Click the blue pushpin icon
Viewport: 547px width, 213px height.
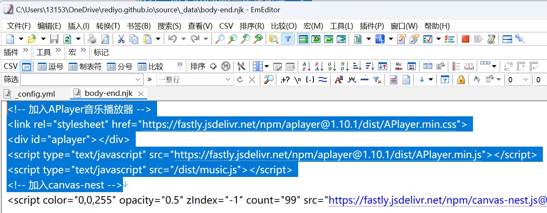pyautogui.click(x=520, y=39)
